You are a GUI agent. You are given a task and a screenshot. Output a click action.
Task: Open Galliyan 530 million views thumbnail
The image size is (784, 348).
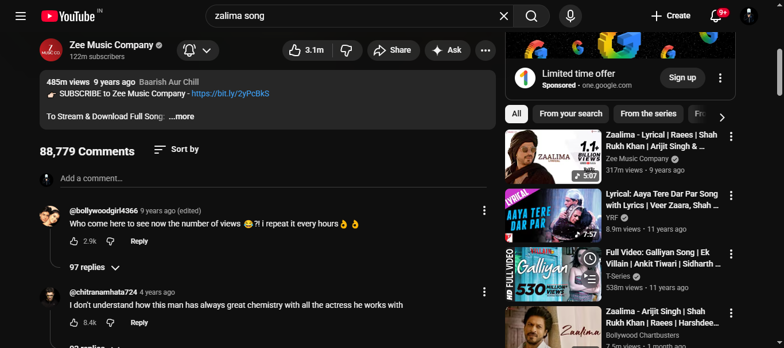553,274
